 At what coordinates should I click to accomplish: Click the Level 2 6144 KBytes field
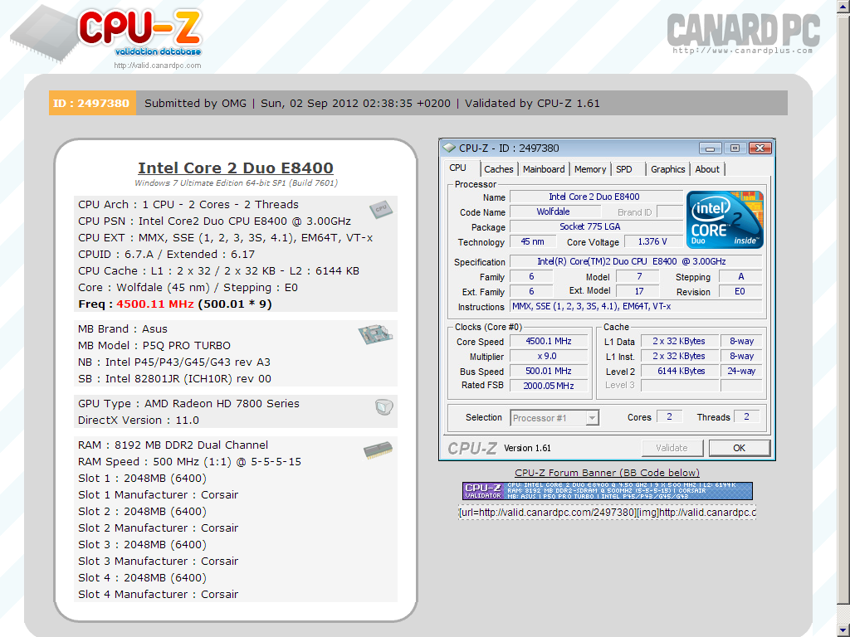click(680, 371)
